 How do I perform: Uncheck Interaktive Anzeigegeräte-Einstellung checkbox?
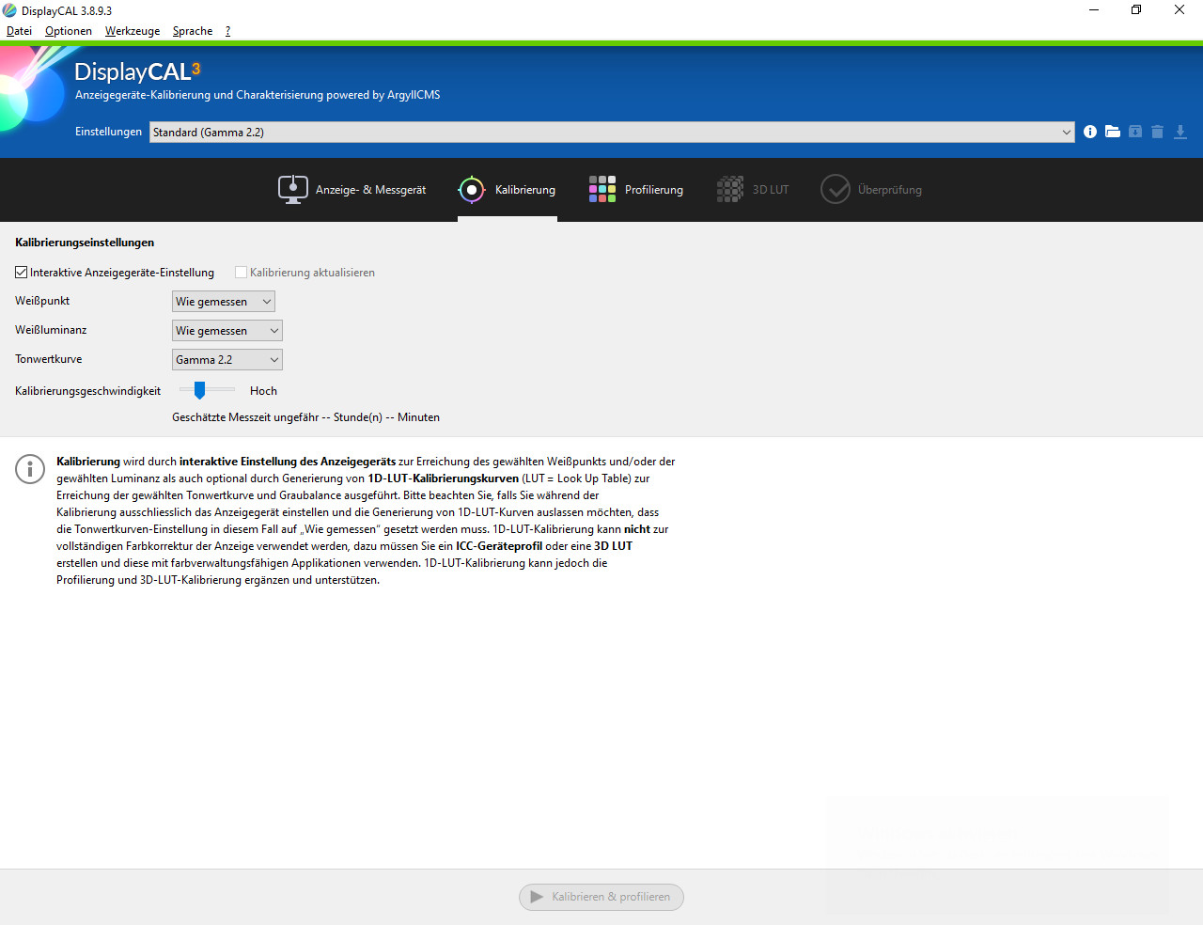click(x=22, y=273)
